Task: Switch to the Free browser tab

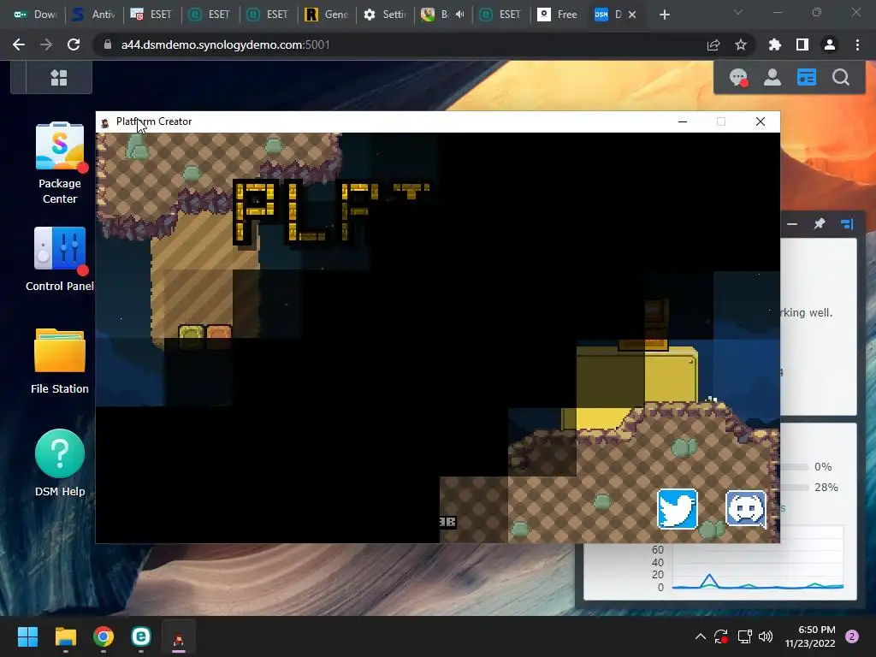Action: pyautogui.click(x=559, y=15)
